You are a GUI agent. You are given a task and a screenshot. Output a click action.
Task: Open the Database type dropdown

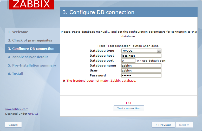tap(141, 51)
